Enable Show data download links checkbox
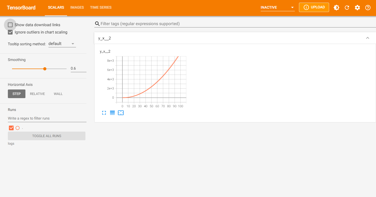 point(10,25)
